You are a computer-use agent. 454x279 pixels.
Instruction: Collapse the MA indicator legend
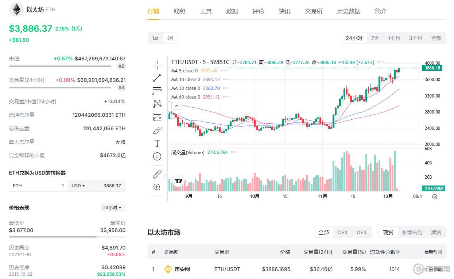176,106
